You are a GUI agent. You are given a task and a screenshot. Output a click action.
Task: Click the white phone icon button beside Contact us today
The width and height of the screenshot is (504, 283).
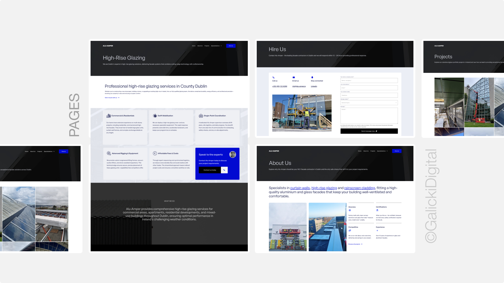[224, 170]
